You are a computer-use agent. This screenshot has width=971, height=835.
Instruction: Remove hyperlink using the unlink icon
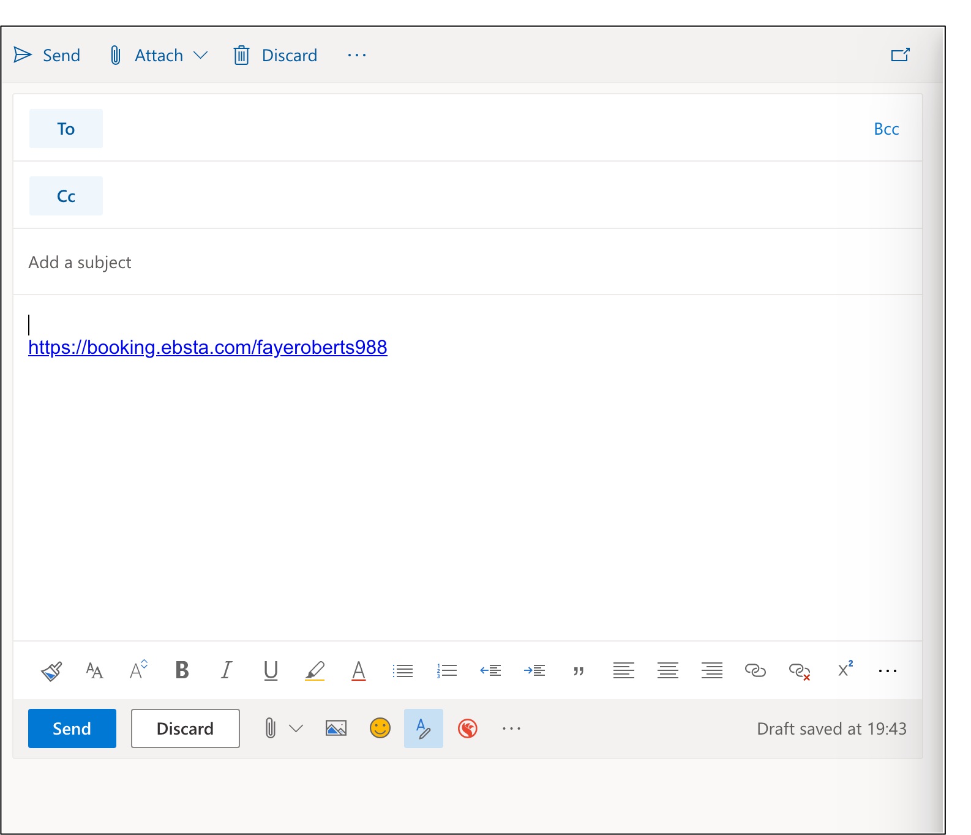(799, 671)
